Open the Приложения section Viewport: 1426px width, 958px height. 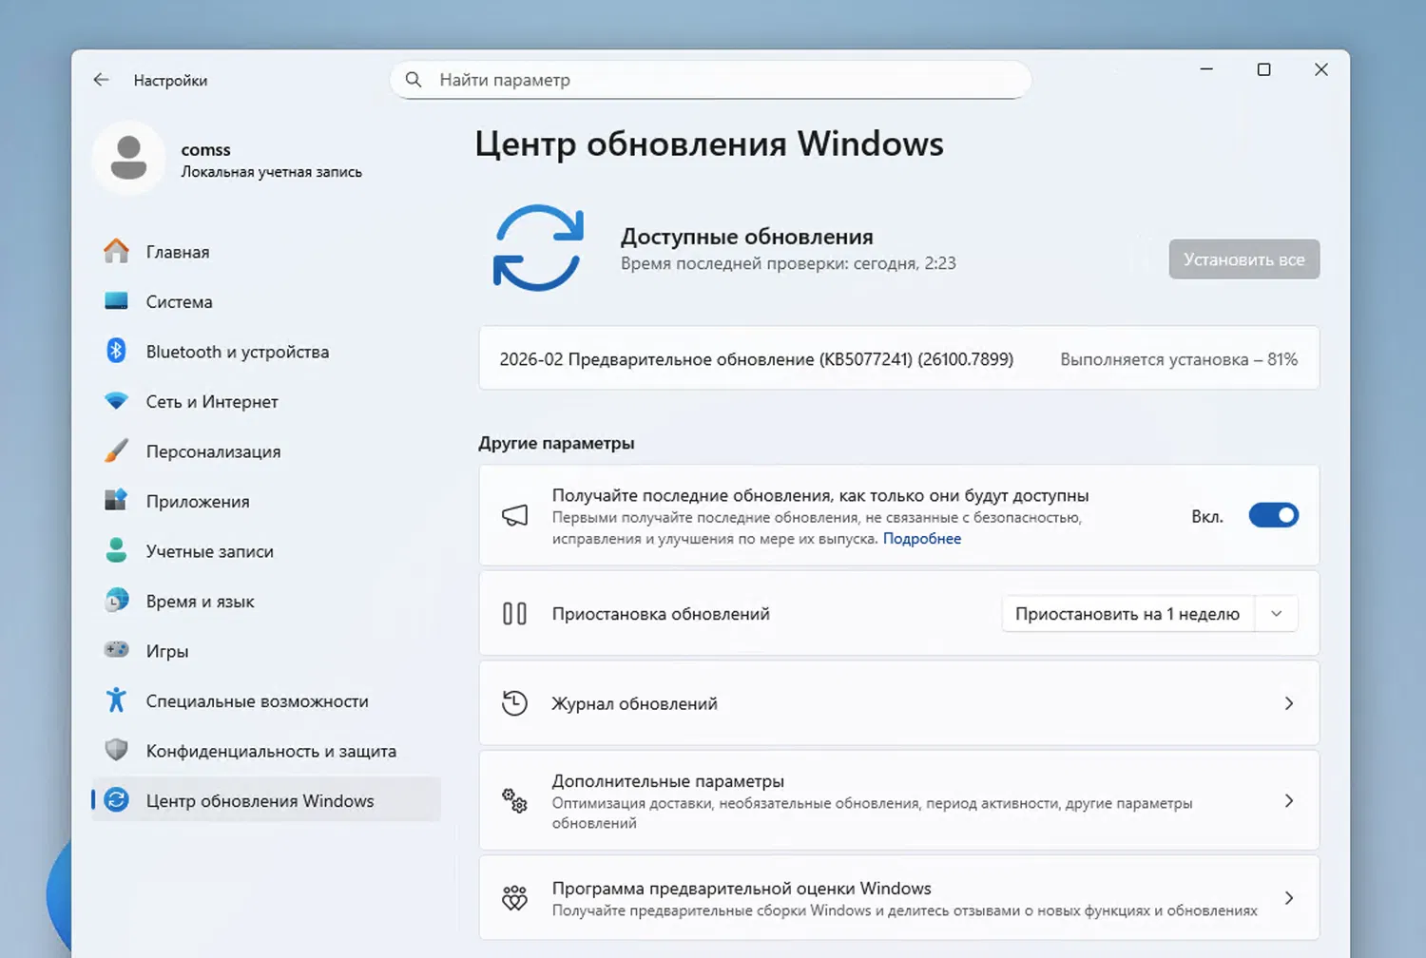coord(266,501)
